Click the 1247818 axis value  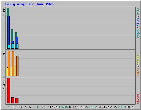[x=4, y=83]
